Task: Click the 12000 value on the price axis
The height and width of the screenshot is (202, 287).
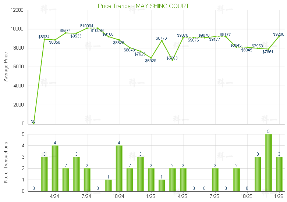Action: 18,10
